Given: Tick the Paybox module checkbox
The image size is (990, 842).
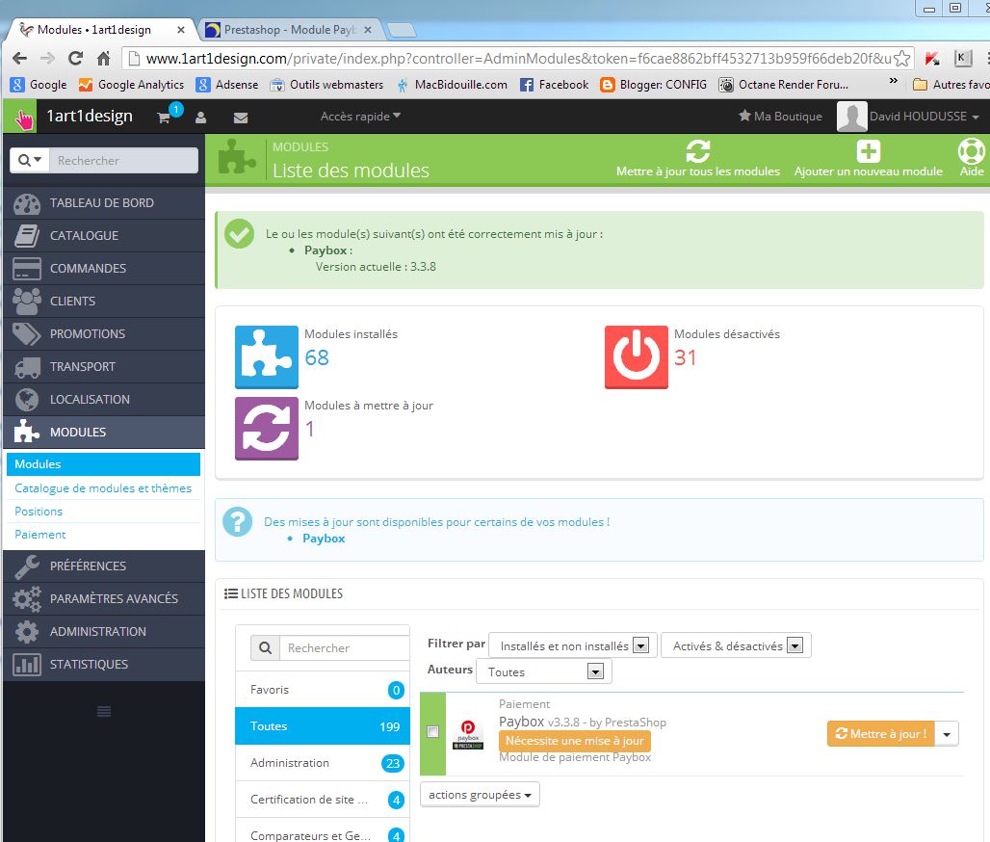Looking at the screenshot, I should click(x=432, y=731).
